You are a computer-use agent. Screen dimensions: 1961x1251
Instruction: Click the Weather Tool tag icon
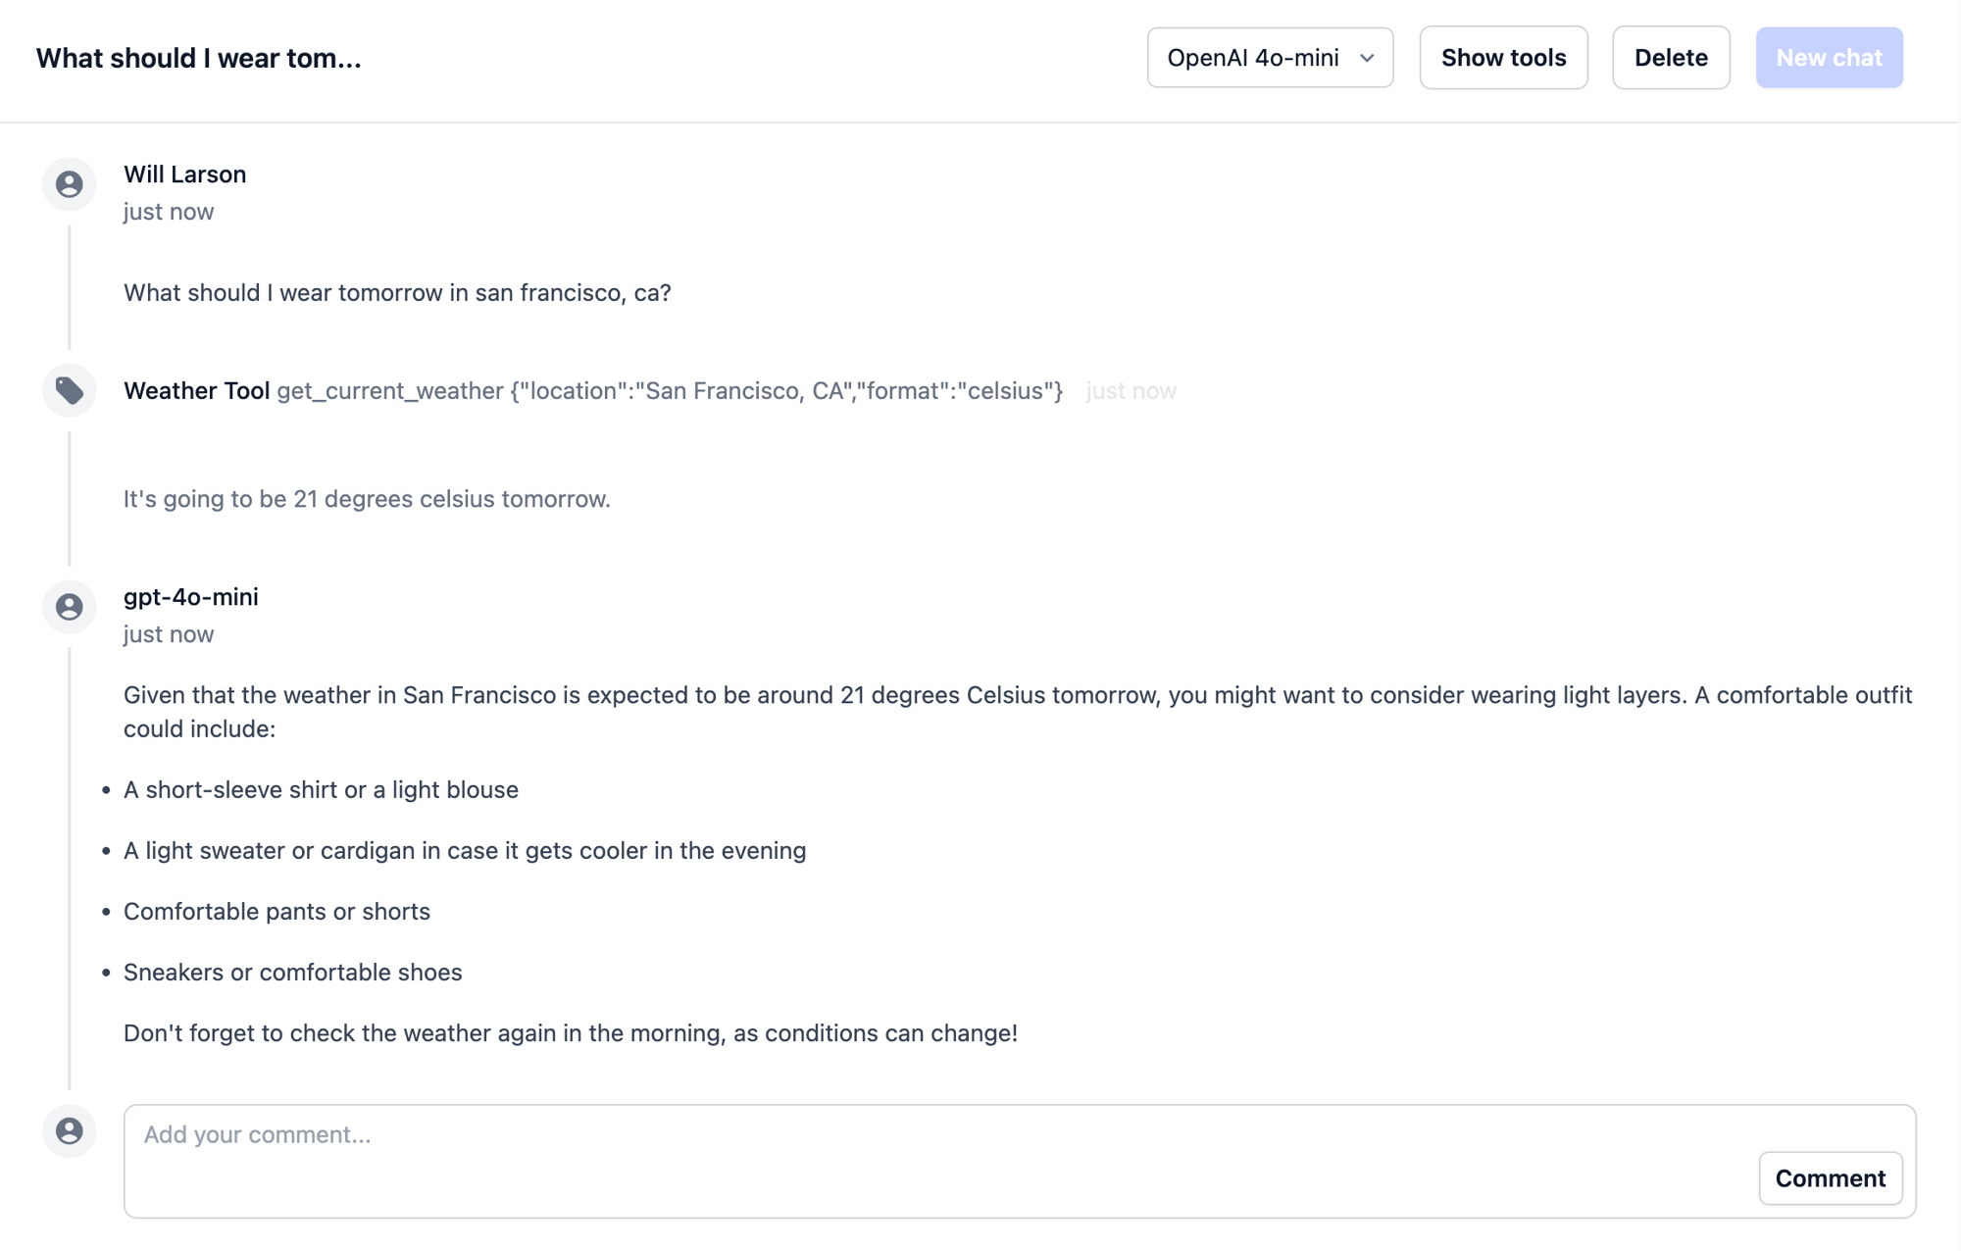[x=69, y=389]
